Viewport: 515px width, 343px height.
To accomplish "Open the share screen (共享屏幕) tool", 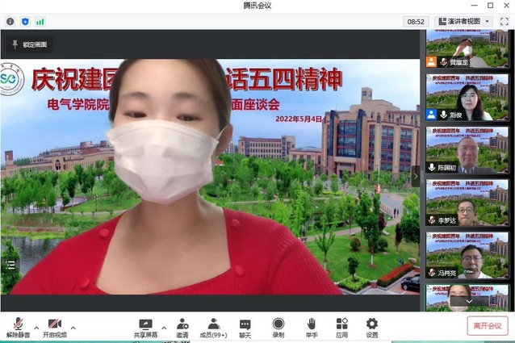I will click(145, 324).
